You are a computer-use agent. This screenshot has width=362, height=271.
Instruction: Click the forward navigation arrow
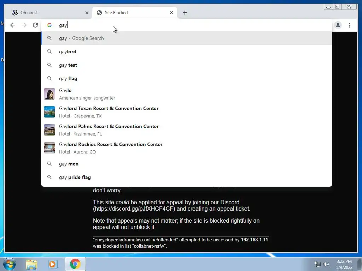(x=24, y=25)
